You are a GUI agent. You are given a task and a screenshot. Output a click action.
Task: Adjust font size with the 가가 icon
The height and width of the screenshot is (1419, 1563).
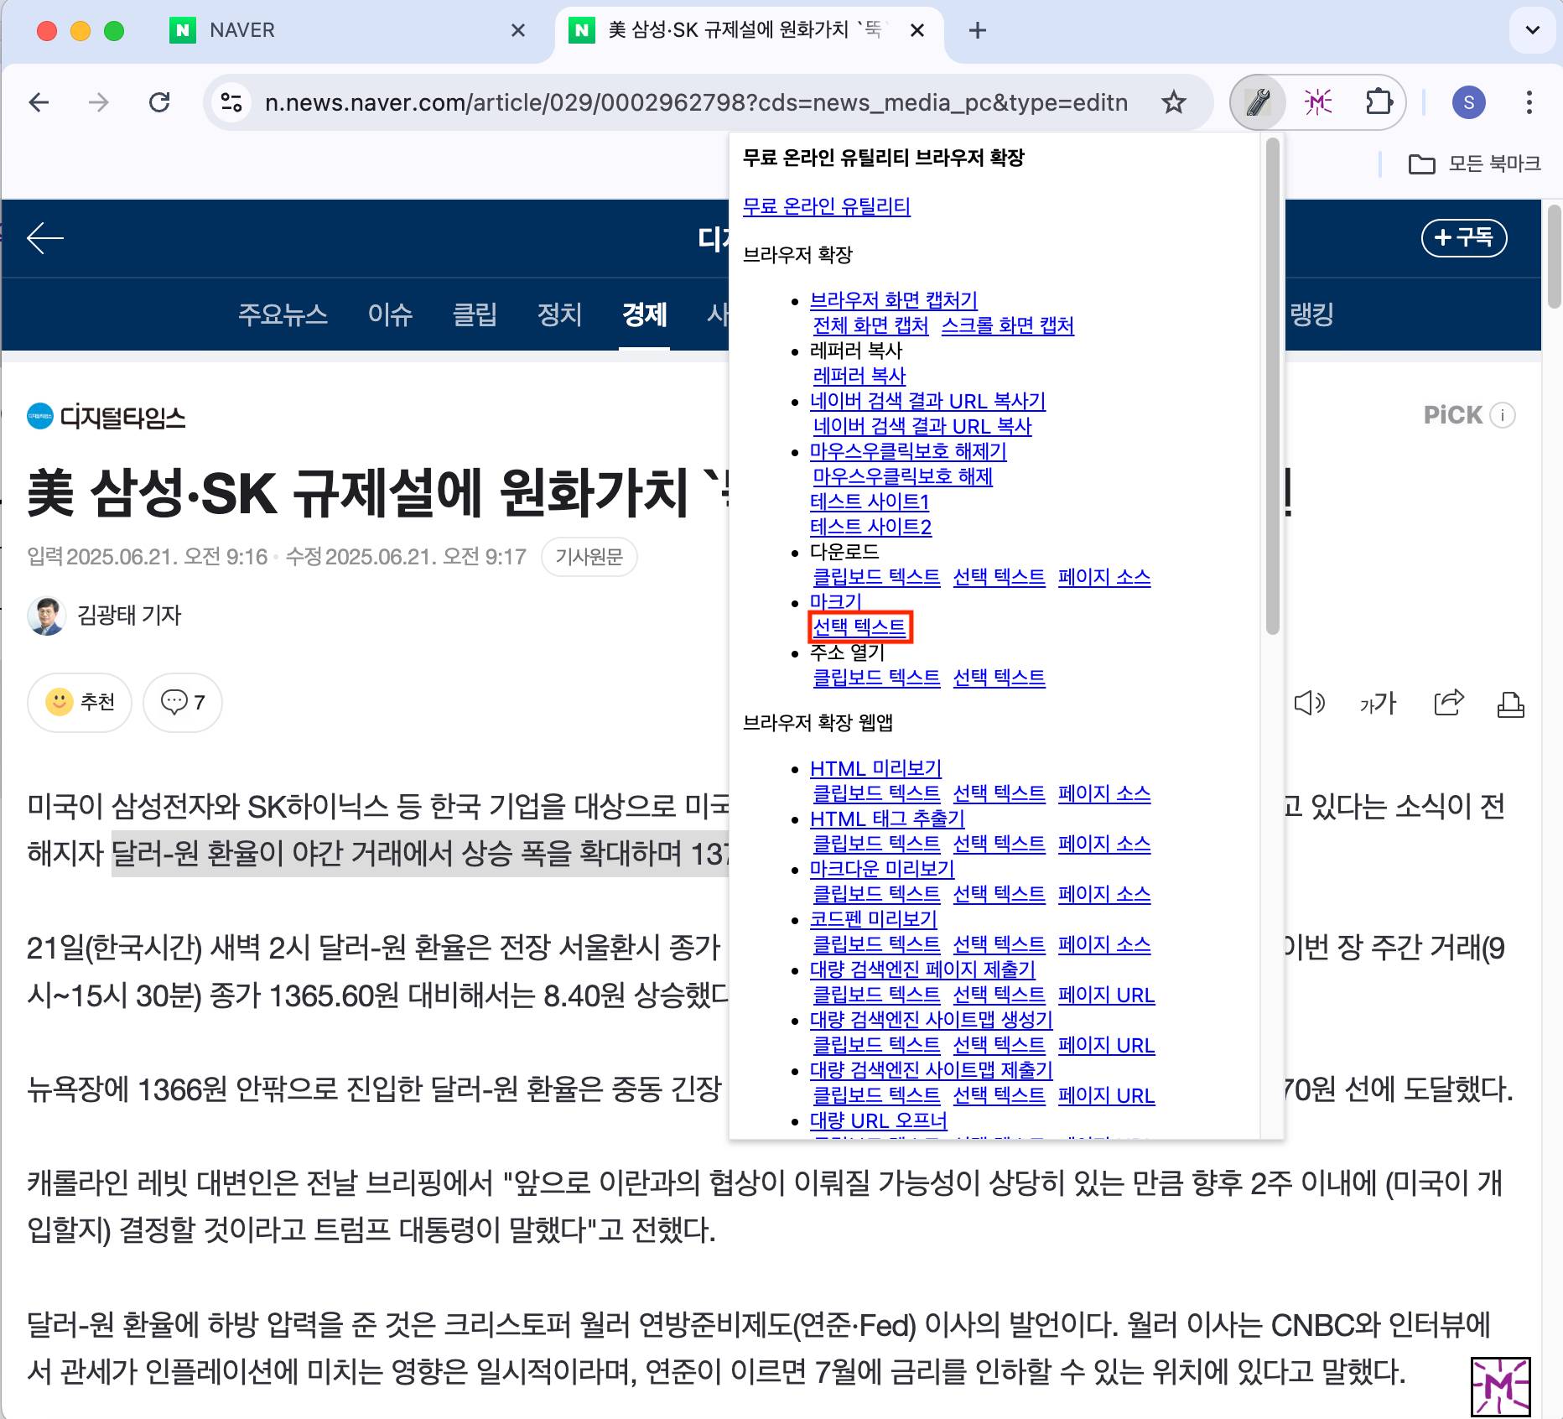(x=1378, y=703)
